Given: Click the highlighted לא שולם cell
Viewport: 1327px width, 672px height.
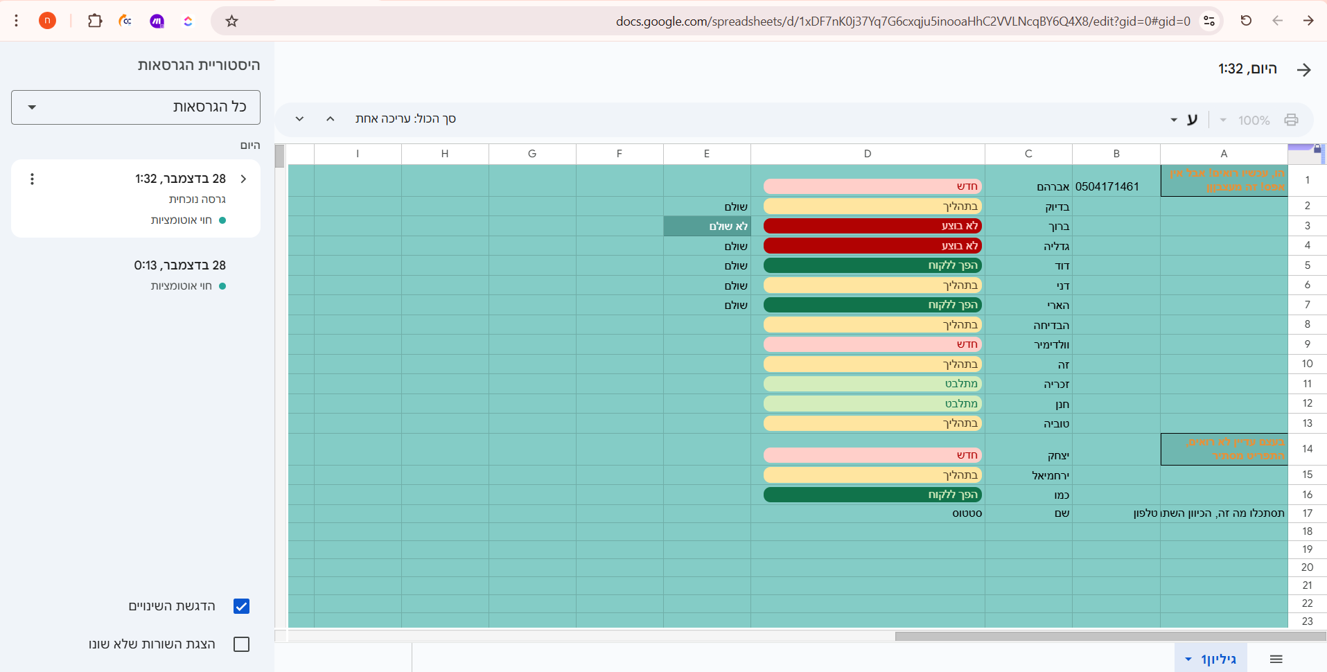Looking at the screenshot, I should 707,227.
